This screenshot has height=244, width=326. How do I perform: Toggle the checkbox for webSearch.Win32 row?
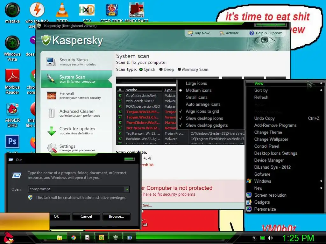click(x=120, y=101)
